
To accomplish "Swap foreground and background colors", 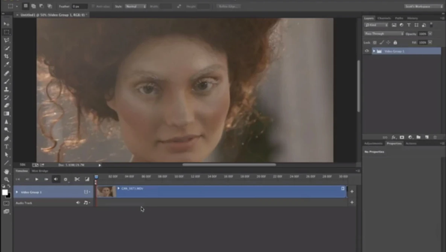I will tap(9, 187).
